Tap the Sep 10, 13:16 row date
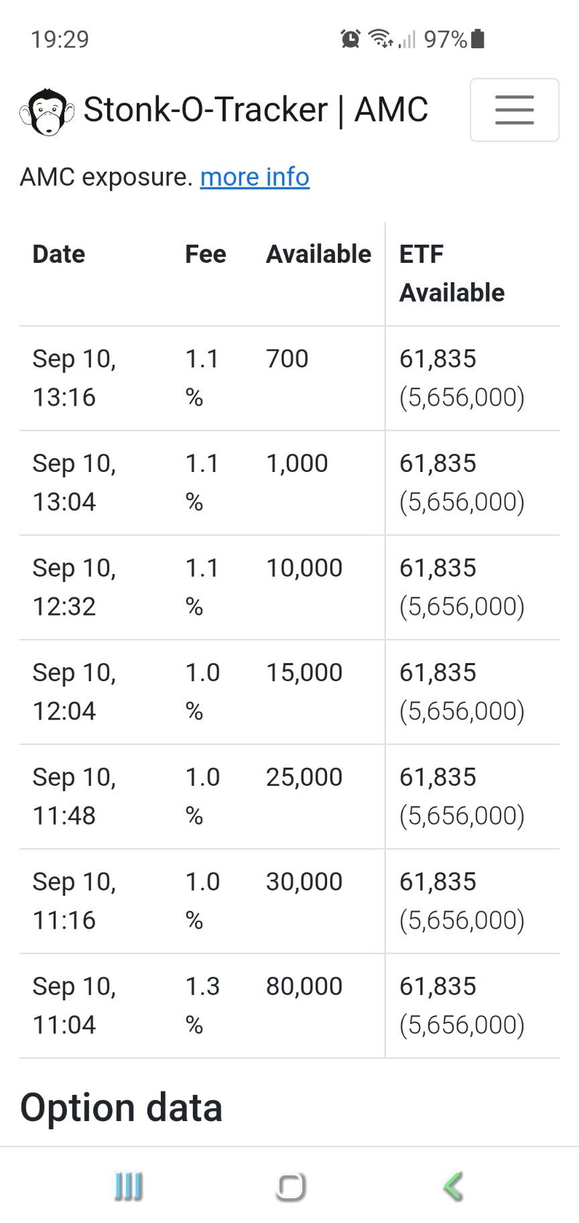 [x=74, y=378]
